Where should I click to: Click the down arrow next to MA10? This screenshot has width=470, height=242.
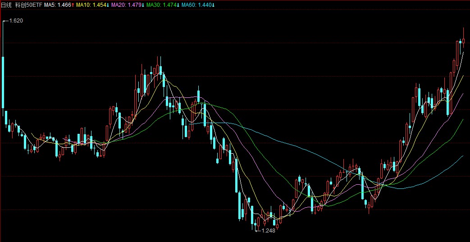pyautogui.click(x=108, y=5)
